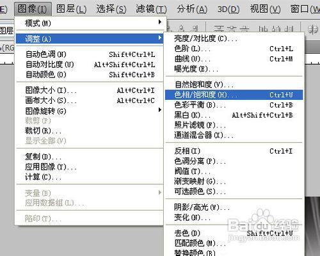This screenshot has width=320, height=256.
Task: Click distribute left edges icon in options bar
Action: (x=264, y=29)
